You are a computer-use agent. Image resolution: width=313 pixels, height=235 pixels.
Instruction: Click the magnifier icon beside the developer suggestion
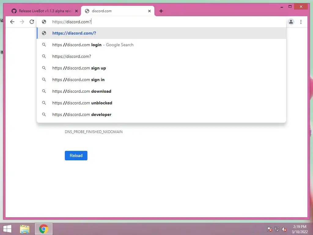pyautogui.click(x=44, y=114)
